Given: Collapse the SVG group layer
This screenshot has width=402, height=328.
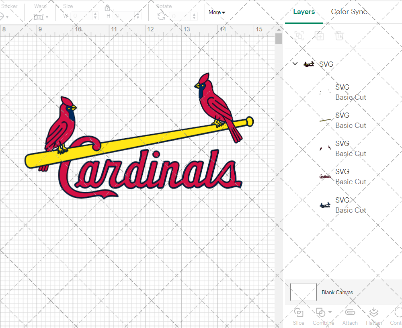Looking at the screenshot, I should click(295, 64).
